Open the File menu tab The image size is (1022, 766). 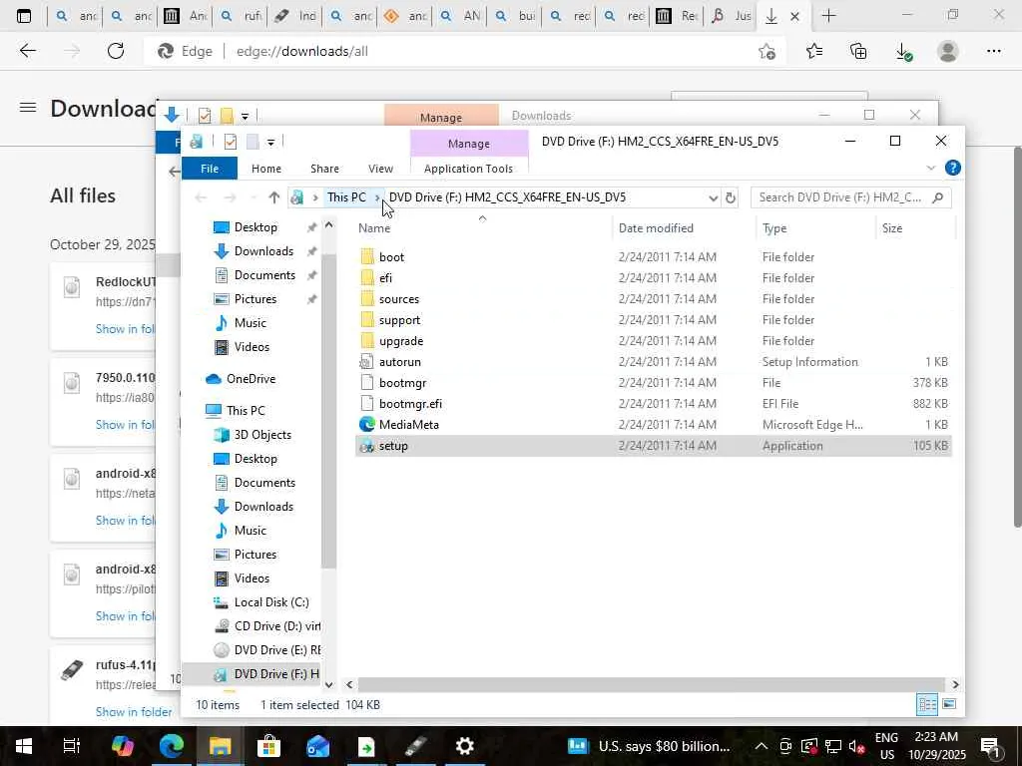tap(210, 168)
